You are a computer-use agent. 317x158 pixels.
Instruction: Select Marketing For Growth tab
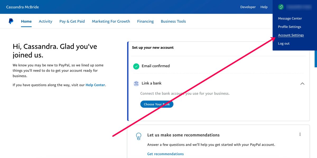(111, 21)
